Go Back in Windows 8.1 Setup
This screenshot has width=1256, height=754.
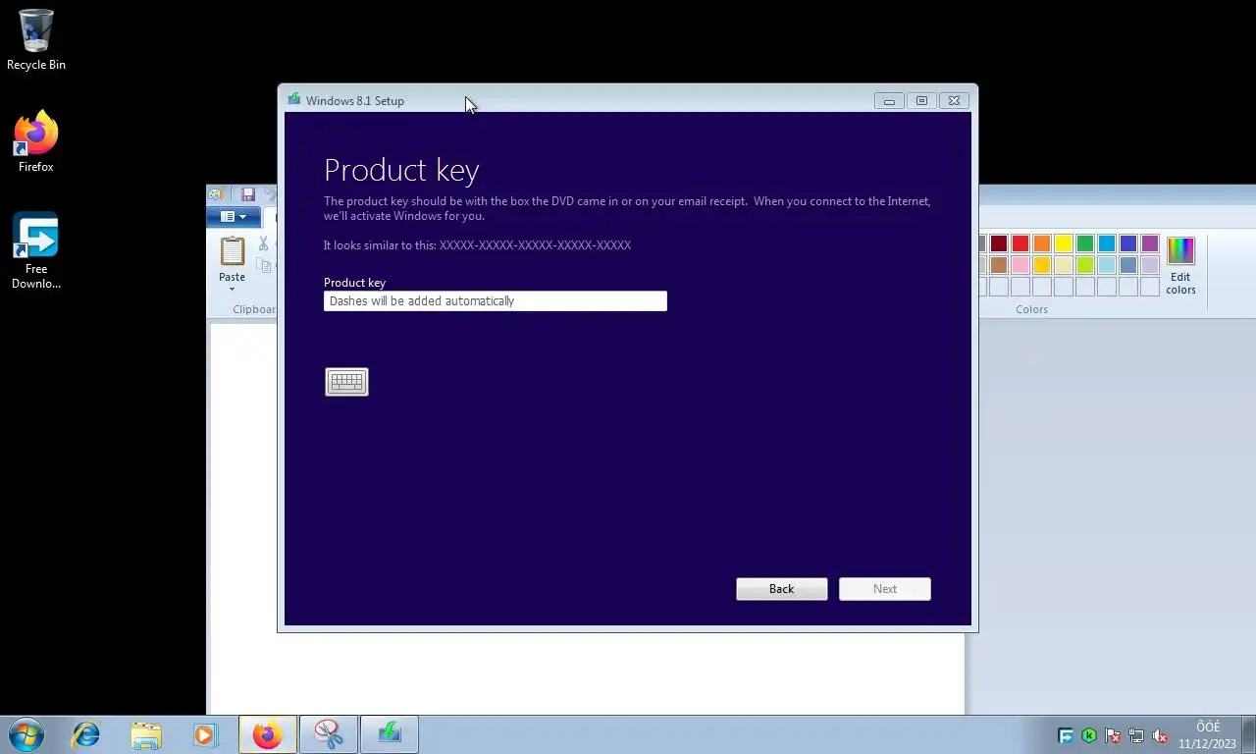782,589
